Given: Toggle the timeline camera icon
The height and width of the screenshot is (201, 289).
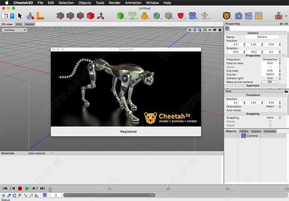Looking at the screenshot, I should (x=45, y=195).
